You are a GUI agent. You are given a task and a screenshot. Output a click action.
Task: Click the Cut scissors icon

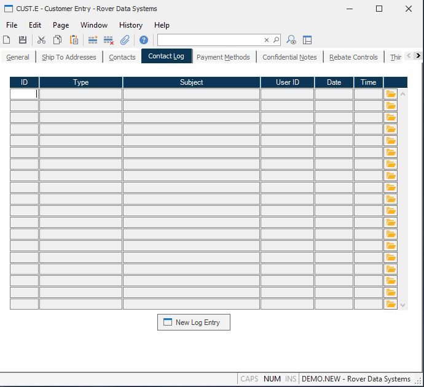coord(41,40)
